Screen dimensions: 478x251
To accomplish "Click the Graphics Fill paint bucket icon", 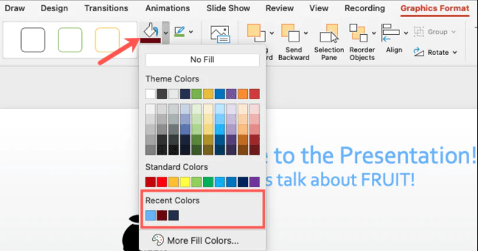I will (151, 32).
